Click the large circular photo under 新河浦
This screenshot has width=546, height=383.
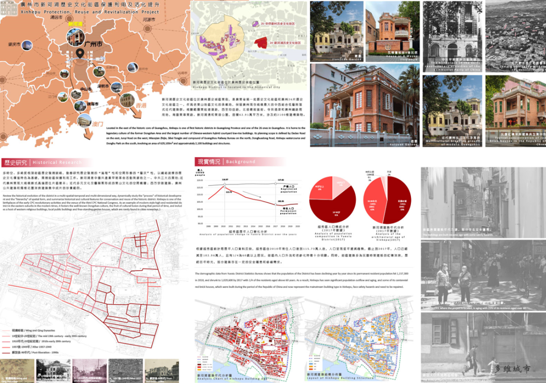[75, 37]
